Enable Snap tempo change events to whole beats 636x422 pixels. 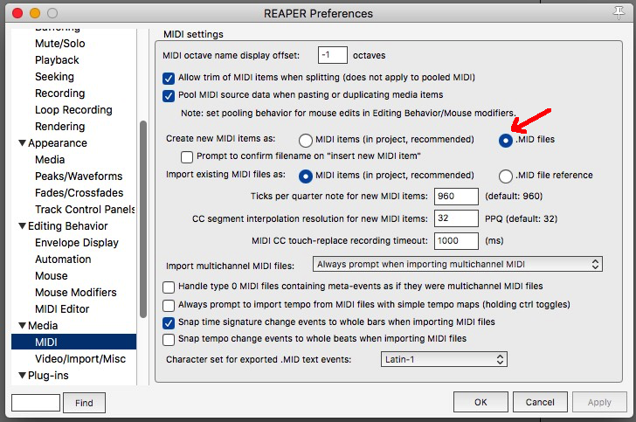169,340
